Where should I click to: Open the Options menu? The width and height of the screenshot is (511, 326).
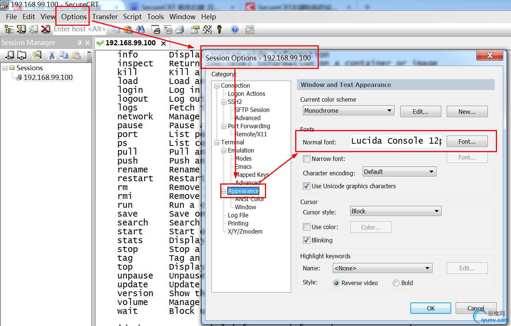(74, 17)
